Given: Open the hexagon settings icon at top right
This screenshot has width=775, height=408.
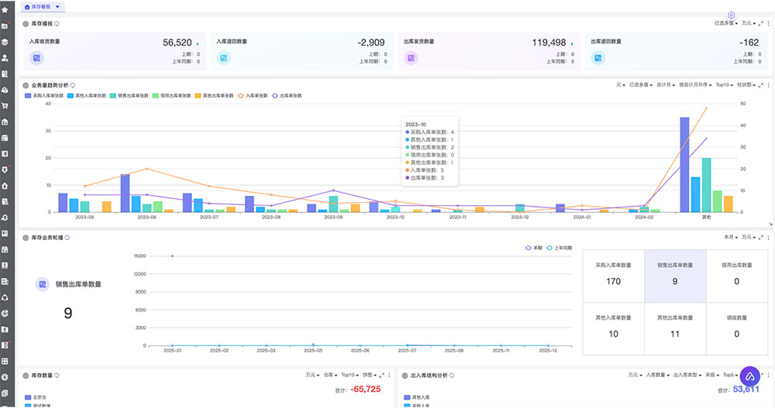Looking at the screenshot, I should (x=731, y=15).
